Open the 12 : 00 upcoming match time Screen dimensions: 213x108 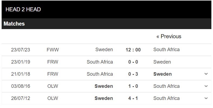coord(133,50)
